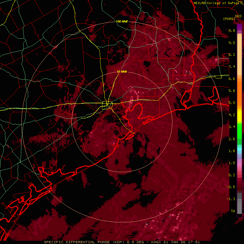The height and width of the screenshot is (244, 244).
Task: Select the -0.5 legend value
Action: tap(231, 187)
